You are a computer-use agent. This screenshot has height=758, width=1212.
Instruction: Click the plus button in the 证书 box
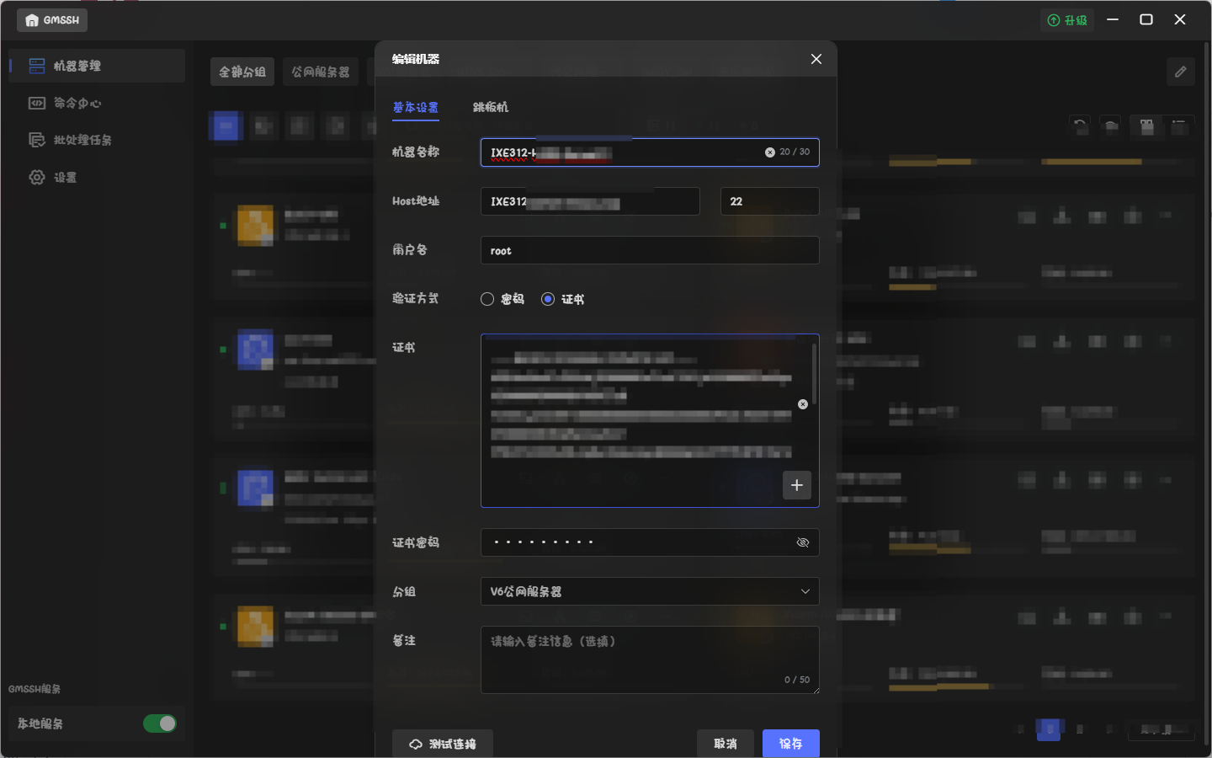(x=797, y=485)
